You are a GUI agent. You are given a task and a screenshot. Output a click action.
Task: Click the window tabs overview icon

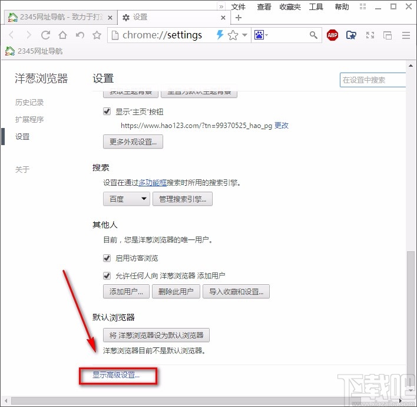coord(387,35)
